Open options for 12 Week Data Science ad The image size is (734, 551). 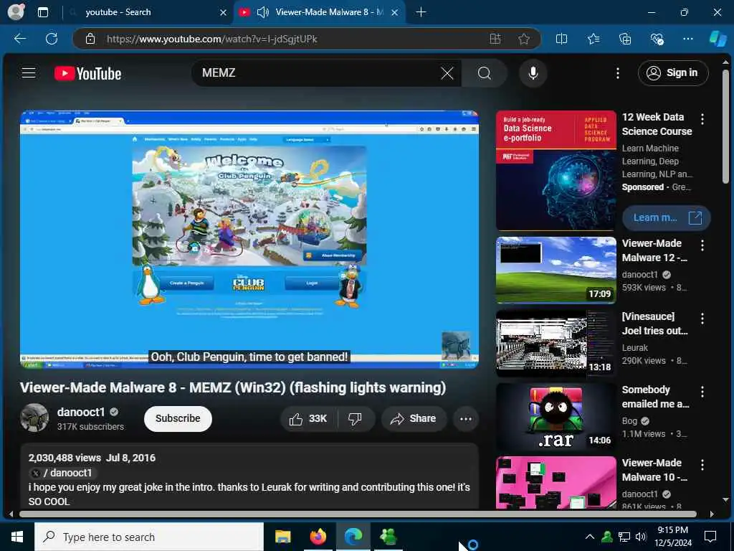pos(702,119)
